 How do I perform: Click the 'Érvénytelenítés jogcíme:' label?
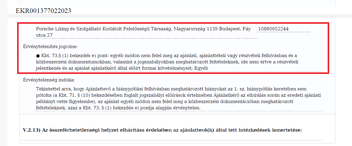point(46,46)
